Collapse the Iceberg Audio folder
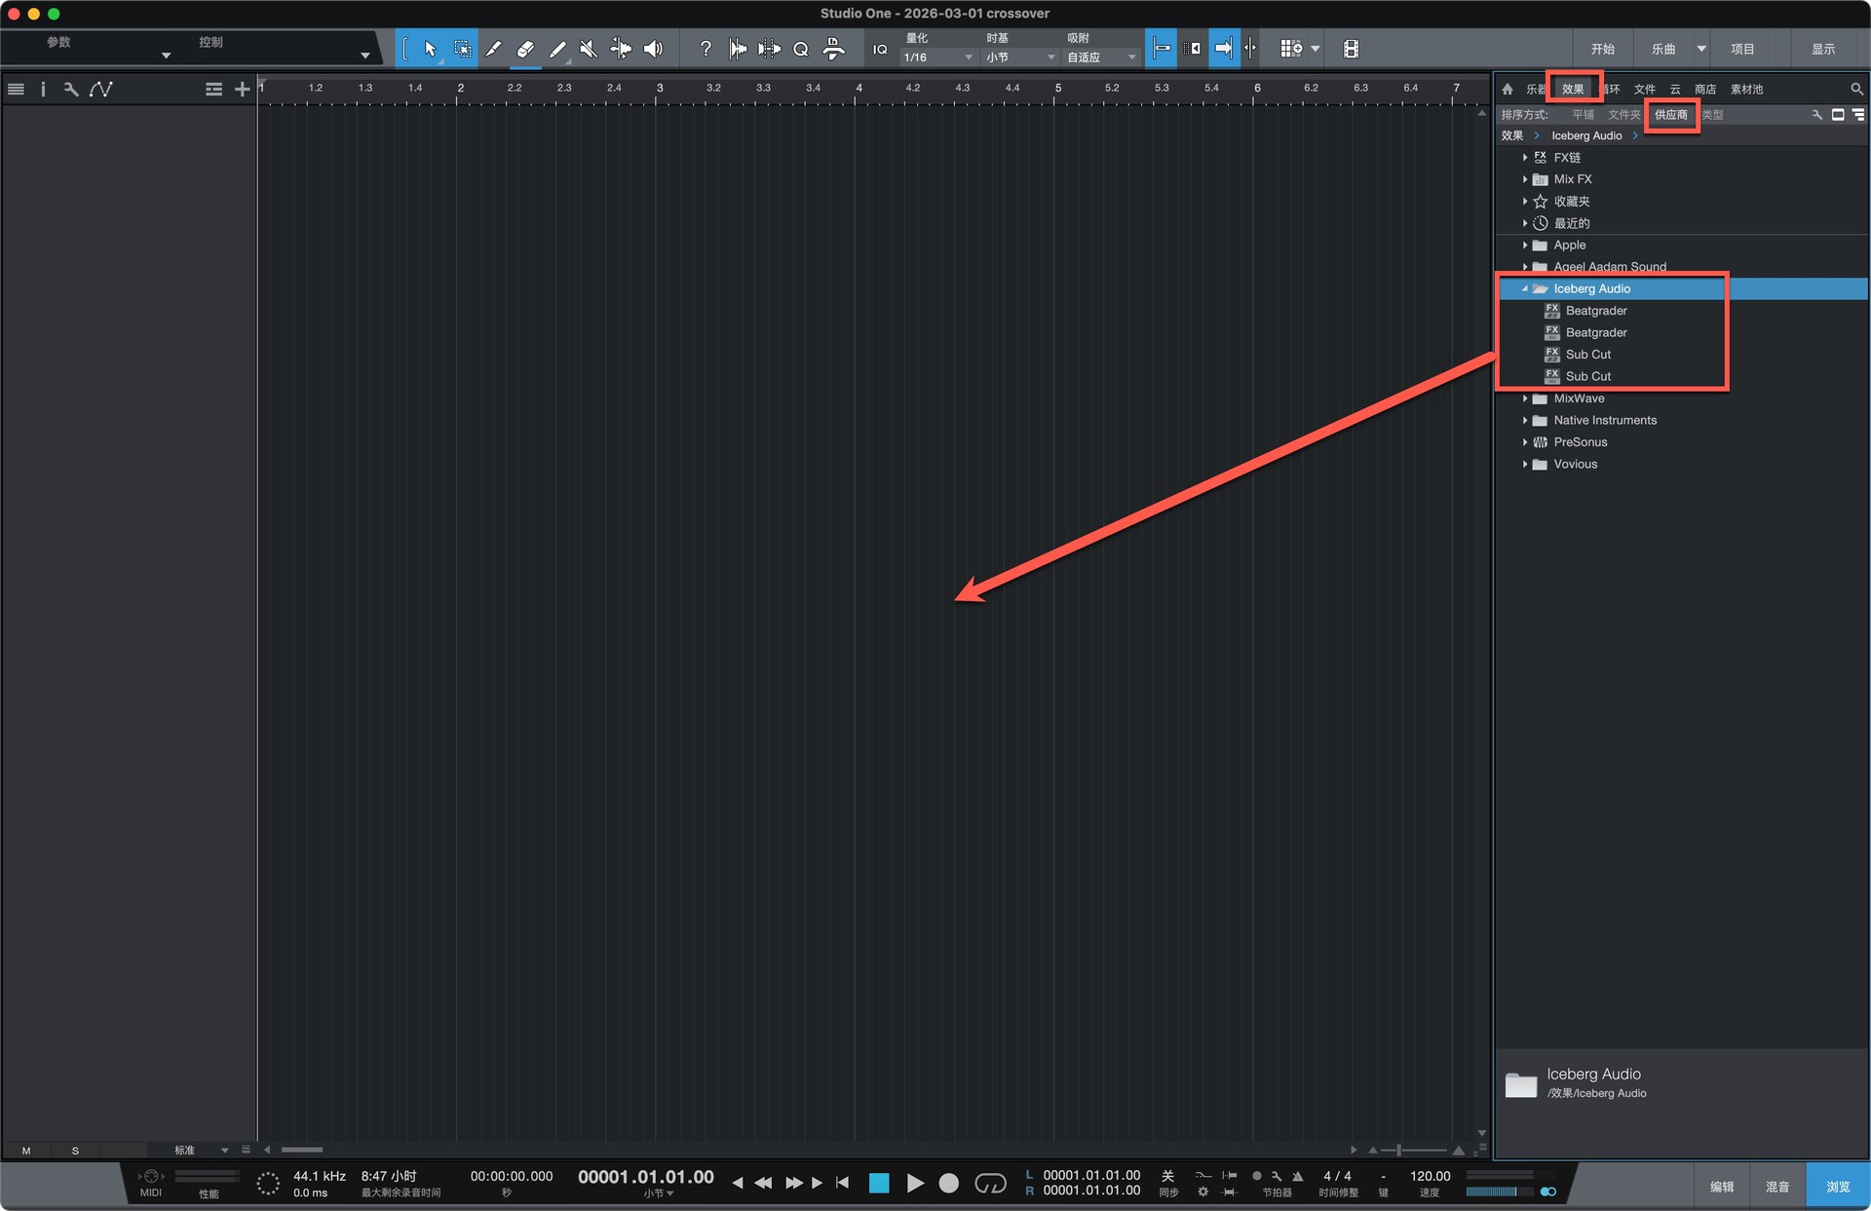The image size is (1871, 1211). coord(1525,288)
